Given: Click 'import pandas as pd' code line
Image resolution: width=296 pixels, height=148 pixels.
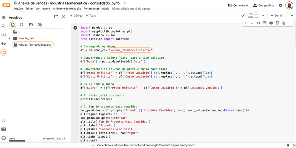Looking at the screenshot, I should click(x=96, y=28).
